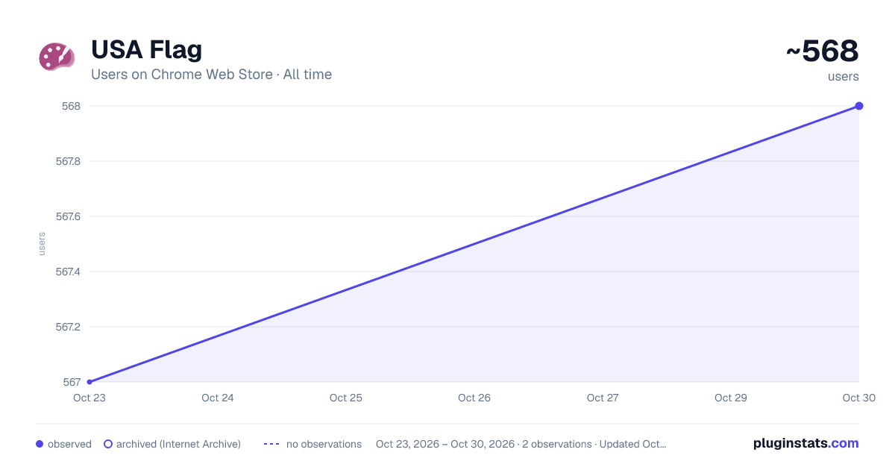Image resolution: width=895 pixels, height=470 pixels.
Task: Click the 567.8 y-axis label
Action: pyautogui.click(x=69, y=161)
